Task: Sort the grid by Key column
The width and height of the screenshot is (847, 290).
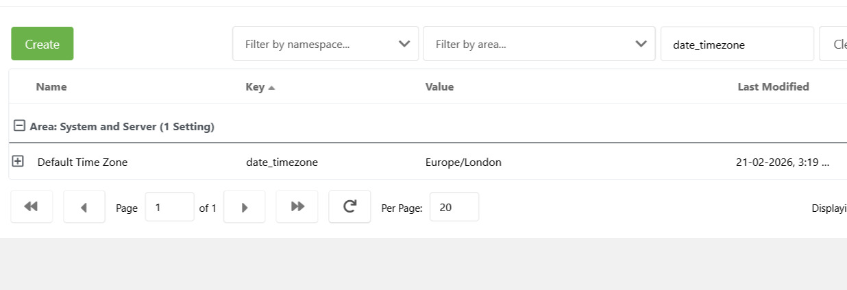Action: (x=255, y=86)
